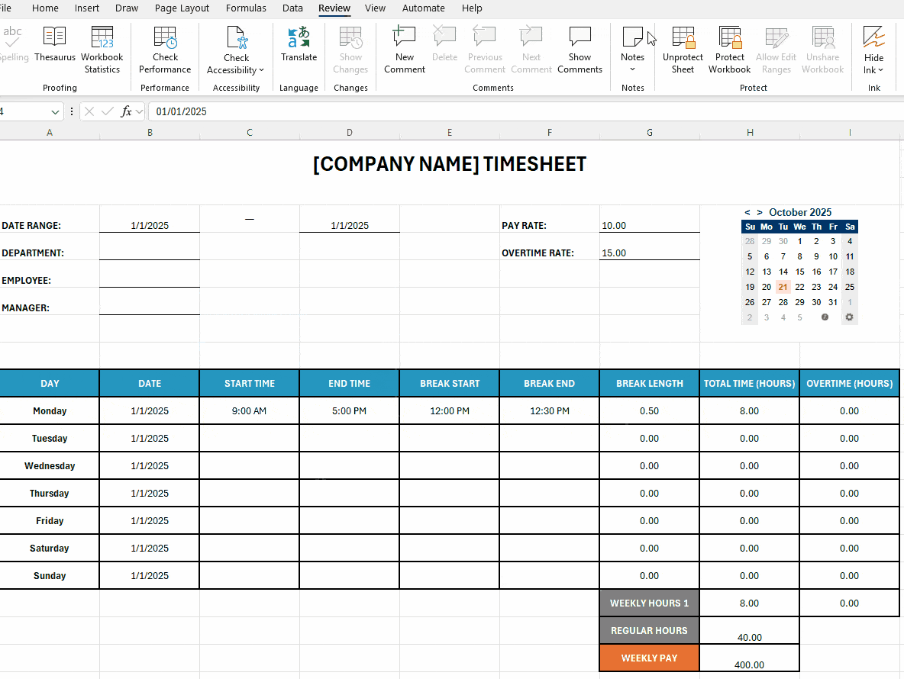The height and width of the screenshot is (679, 904).
Task: Click Unprotect Sheet
Action: pyautogui.click(x=682, y=48)
